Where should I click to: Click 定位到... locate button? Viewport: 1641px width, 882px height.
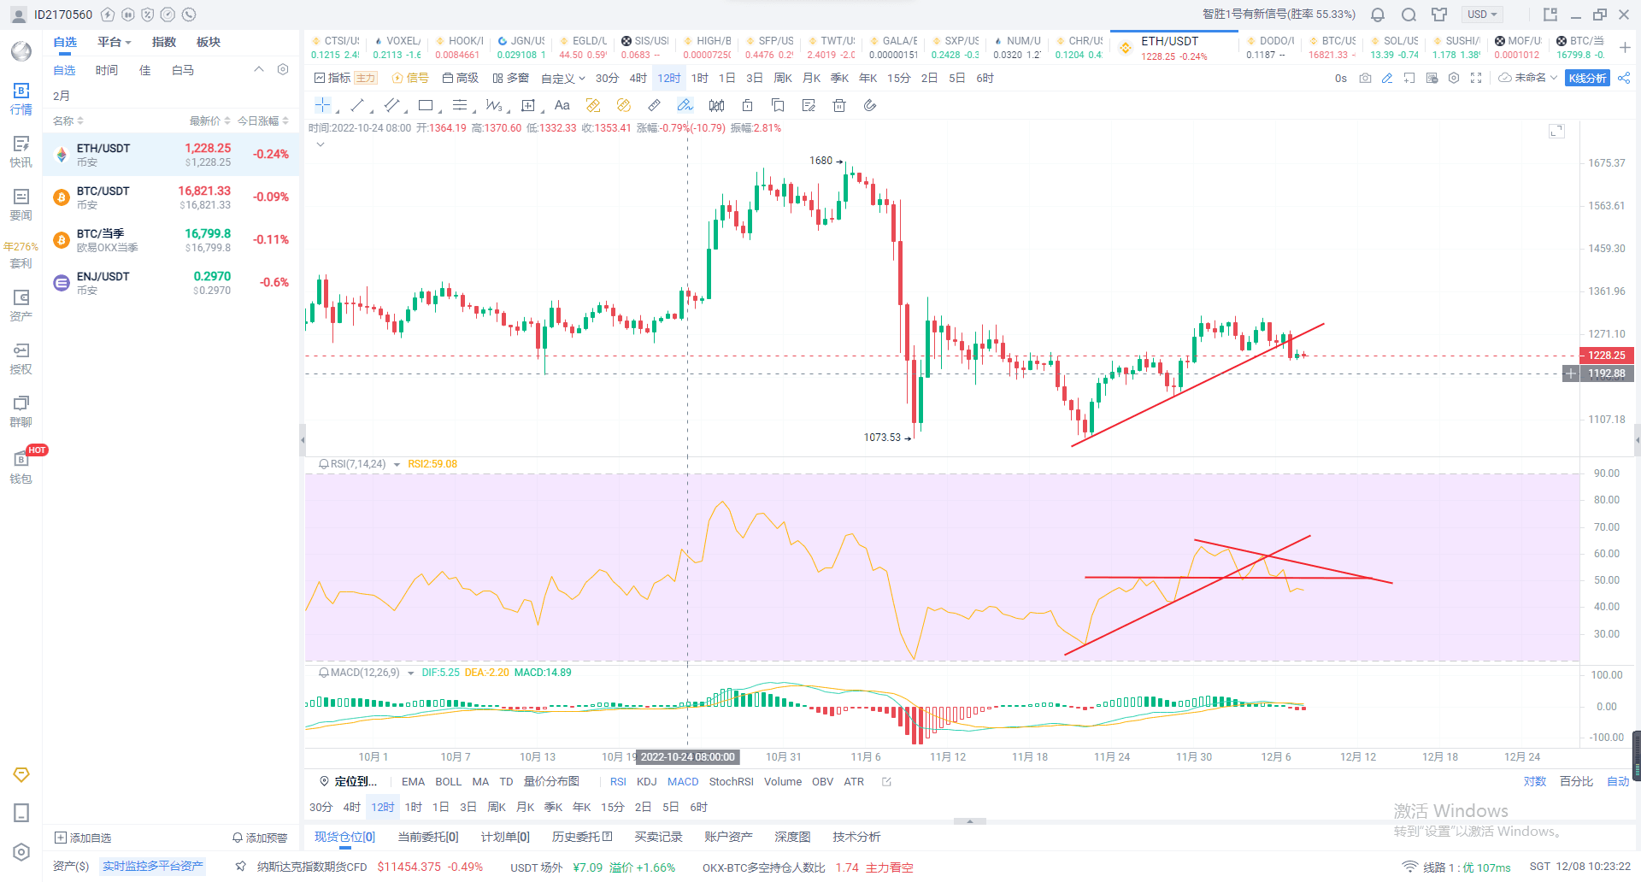click(x=348, y=781)
